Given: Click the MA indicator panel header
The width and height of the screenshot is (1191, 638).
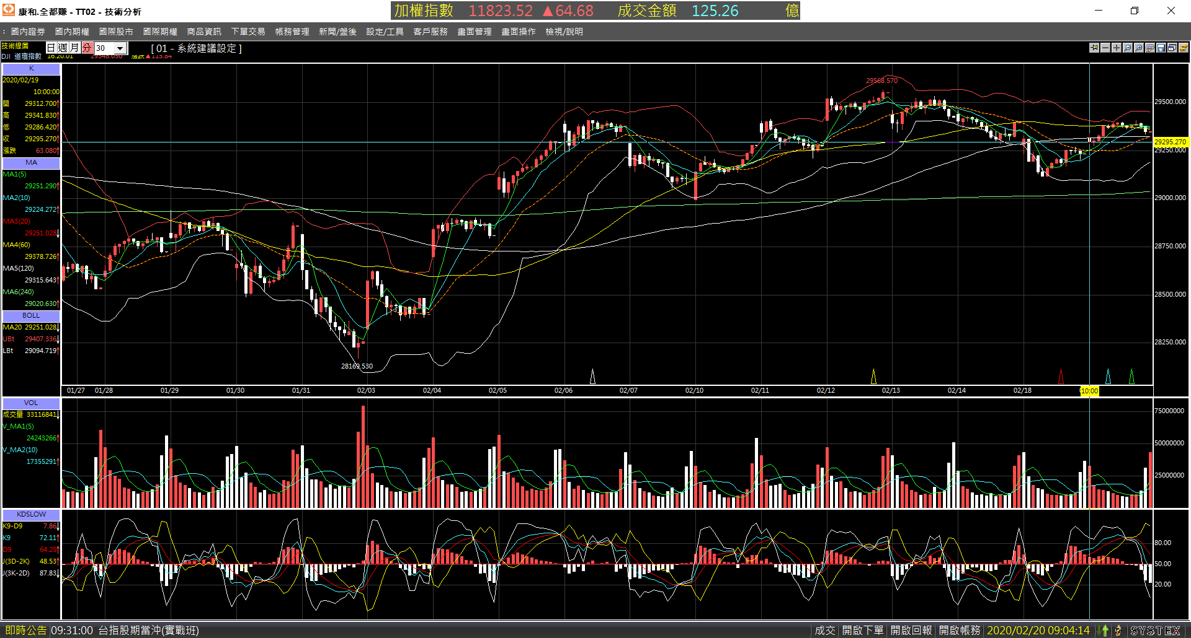Looking at the screenshot, I should [x=31, y=163].
